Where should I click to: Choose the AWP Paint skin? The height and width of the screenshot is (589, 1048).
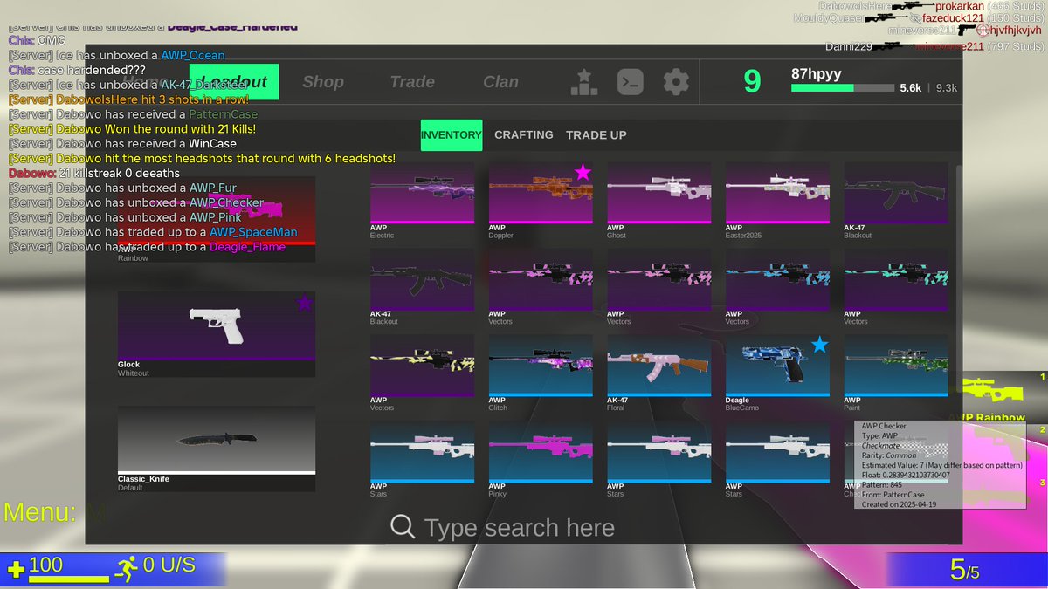tap(896, 373)
